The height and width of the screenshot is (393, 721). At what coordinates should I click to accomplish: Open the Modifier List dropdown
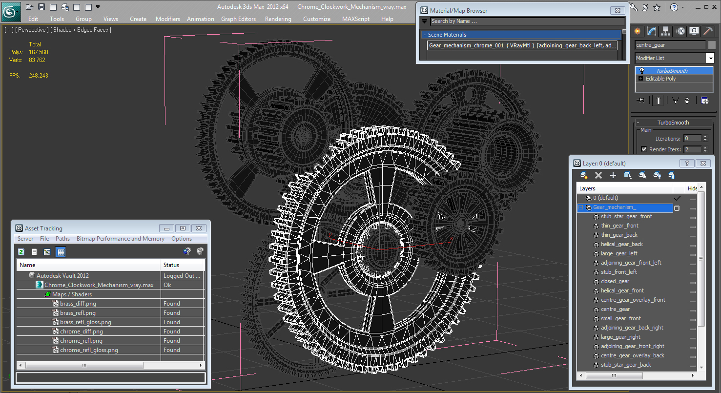point(710,58)
